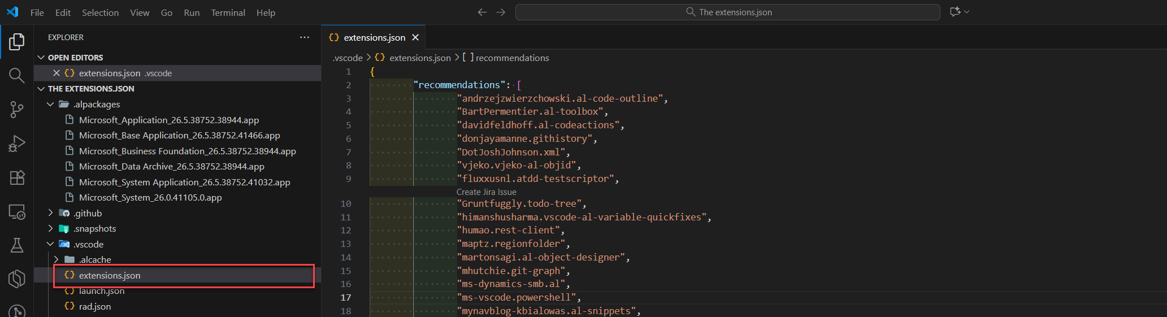Open the Copilot chat icon in title bar
Image resolution: width=1167 pixels, height=317 pixels.
955,12
